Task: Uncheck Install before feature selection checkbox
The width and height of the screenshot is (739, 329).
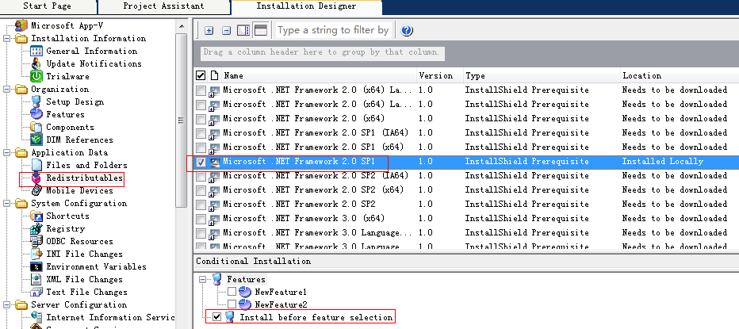Action: (216, 317)
